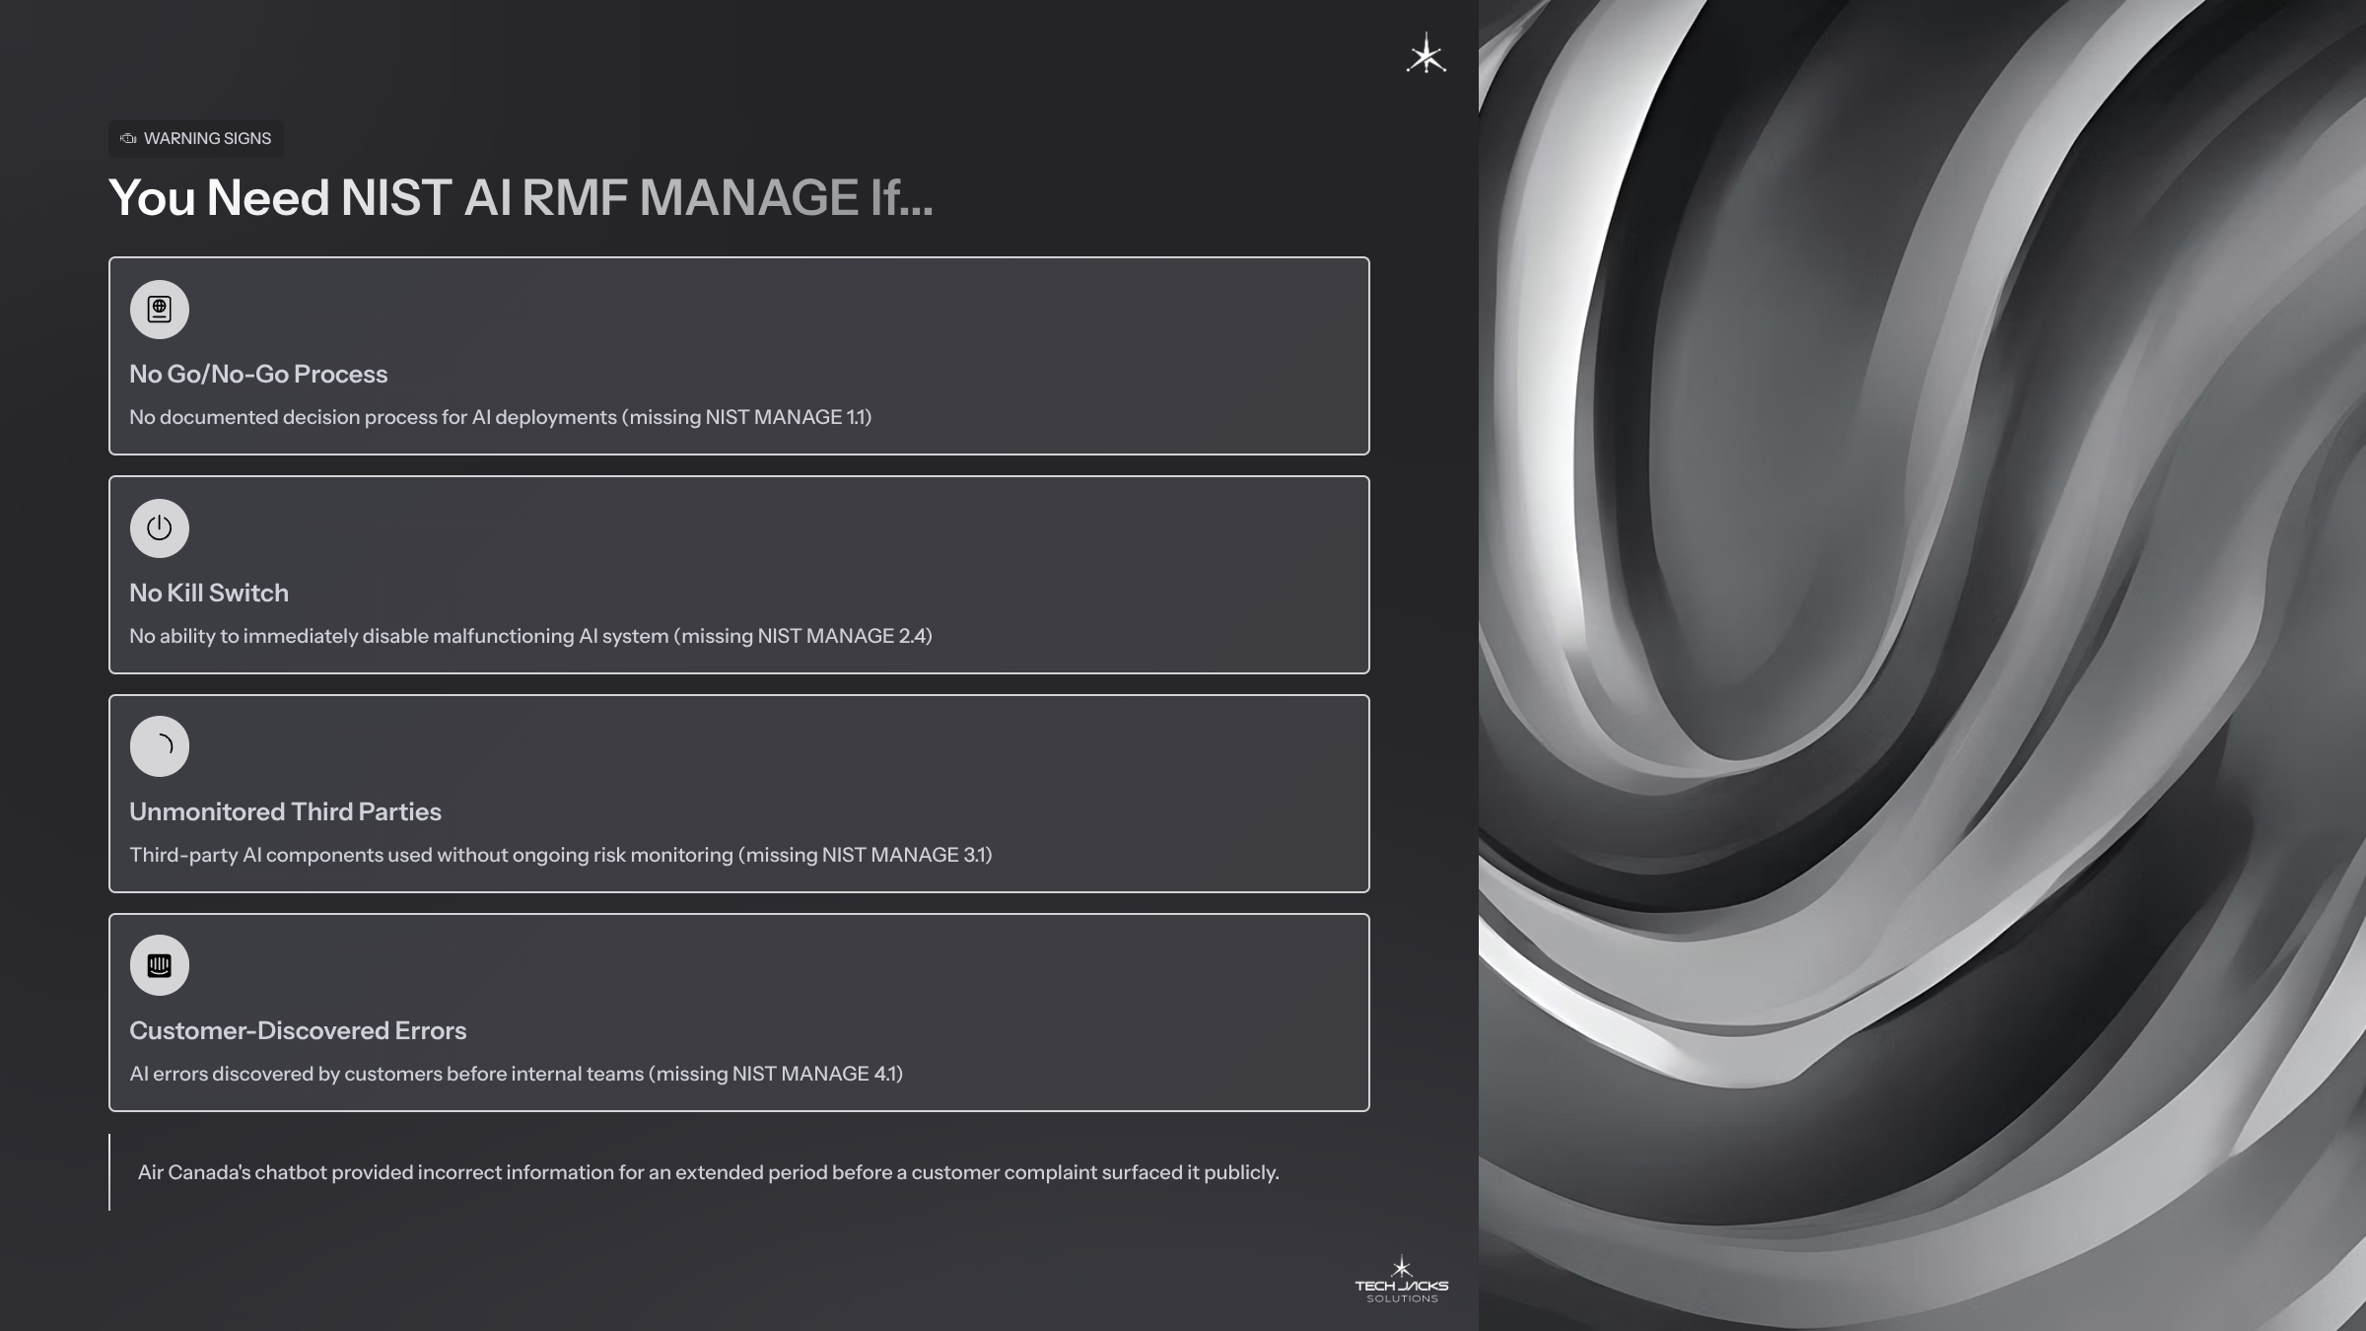Click the Tech Jacks Solutions logo
Screen dimensions: 2366x1331
point(1401,1280)
